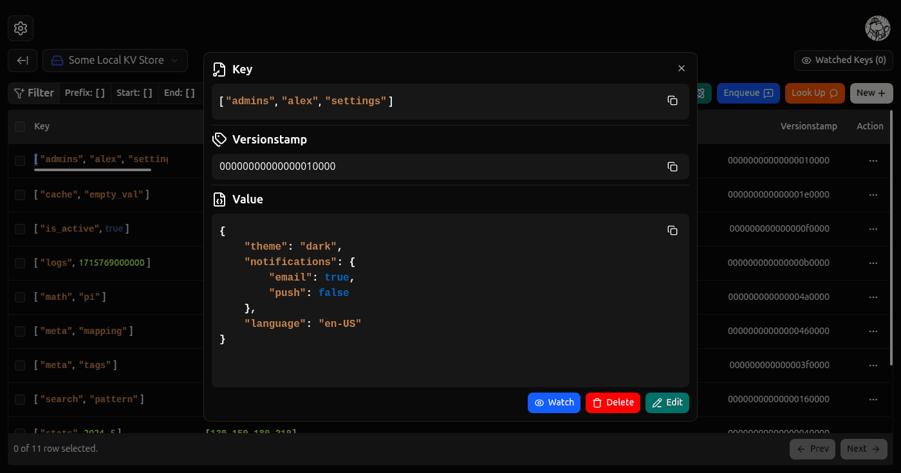This screenshot has width=901, height=473.
Task: Check the meta, tags row checkbox
Action: pyautogui.click(x=20, y=366)
